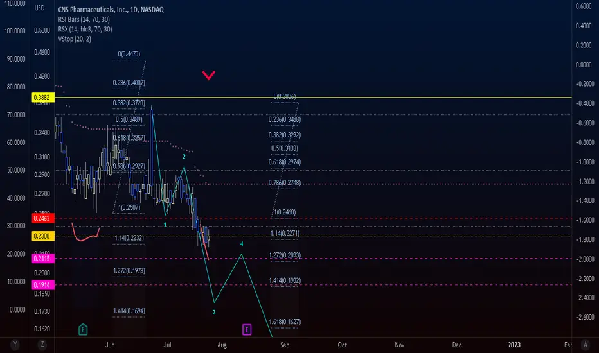The width and height of the screenshot is (599, 353).
Task: Click 100.0000 on the left indicator scale
Action: [15, 31]
